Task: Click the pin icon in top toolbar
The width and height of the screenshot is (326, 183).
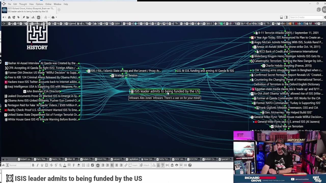Action: pyautogui.click(x=24, y=17)
